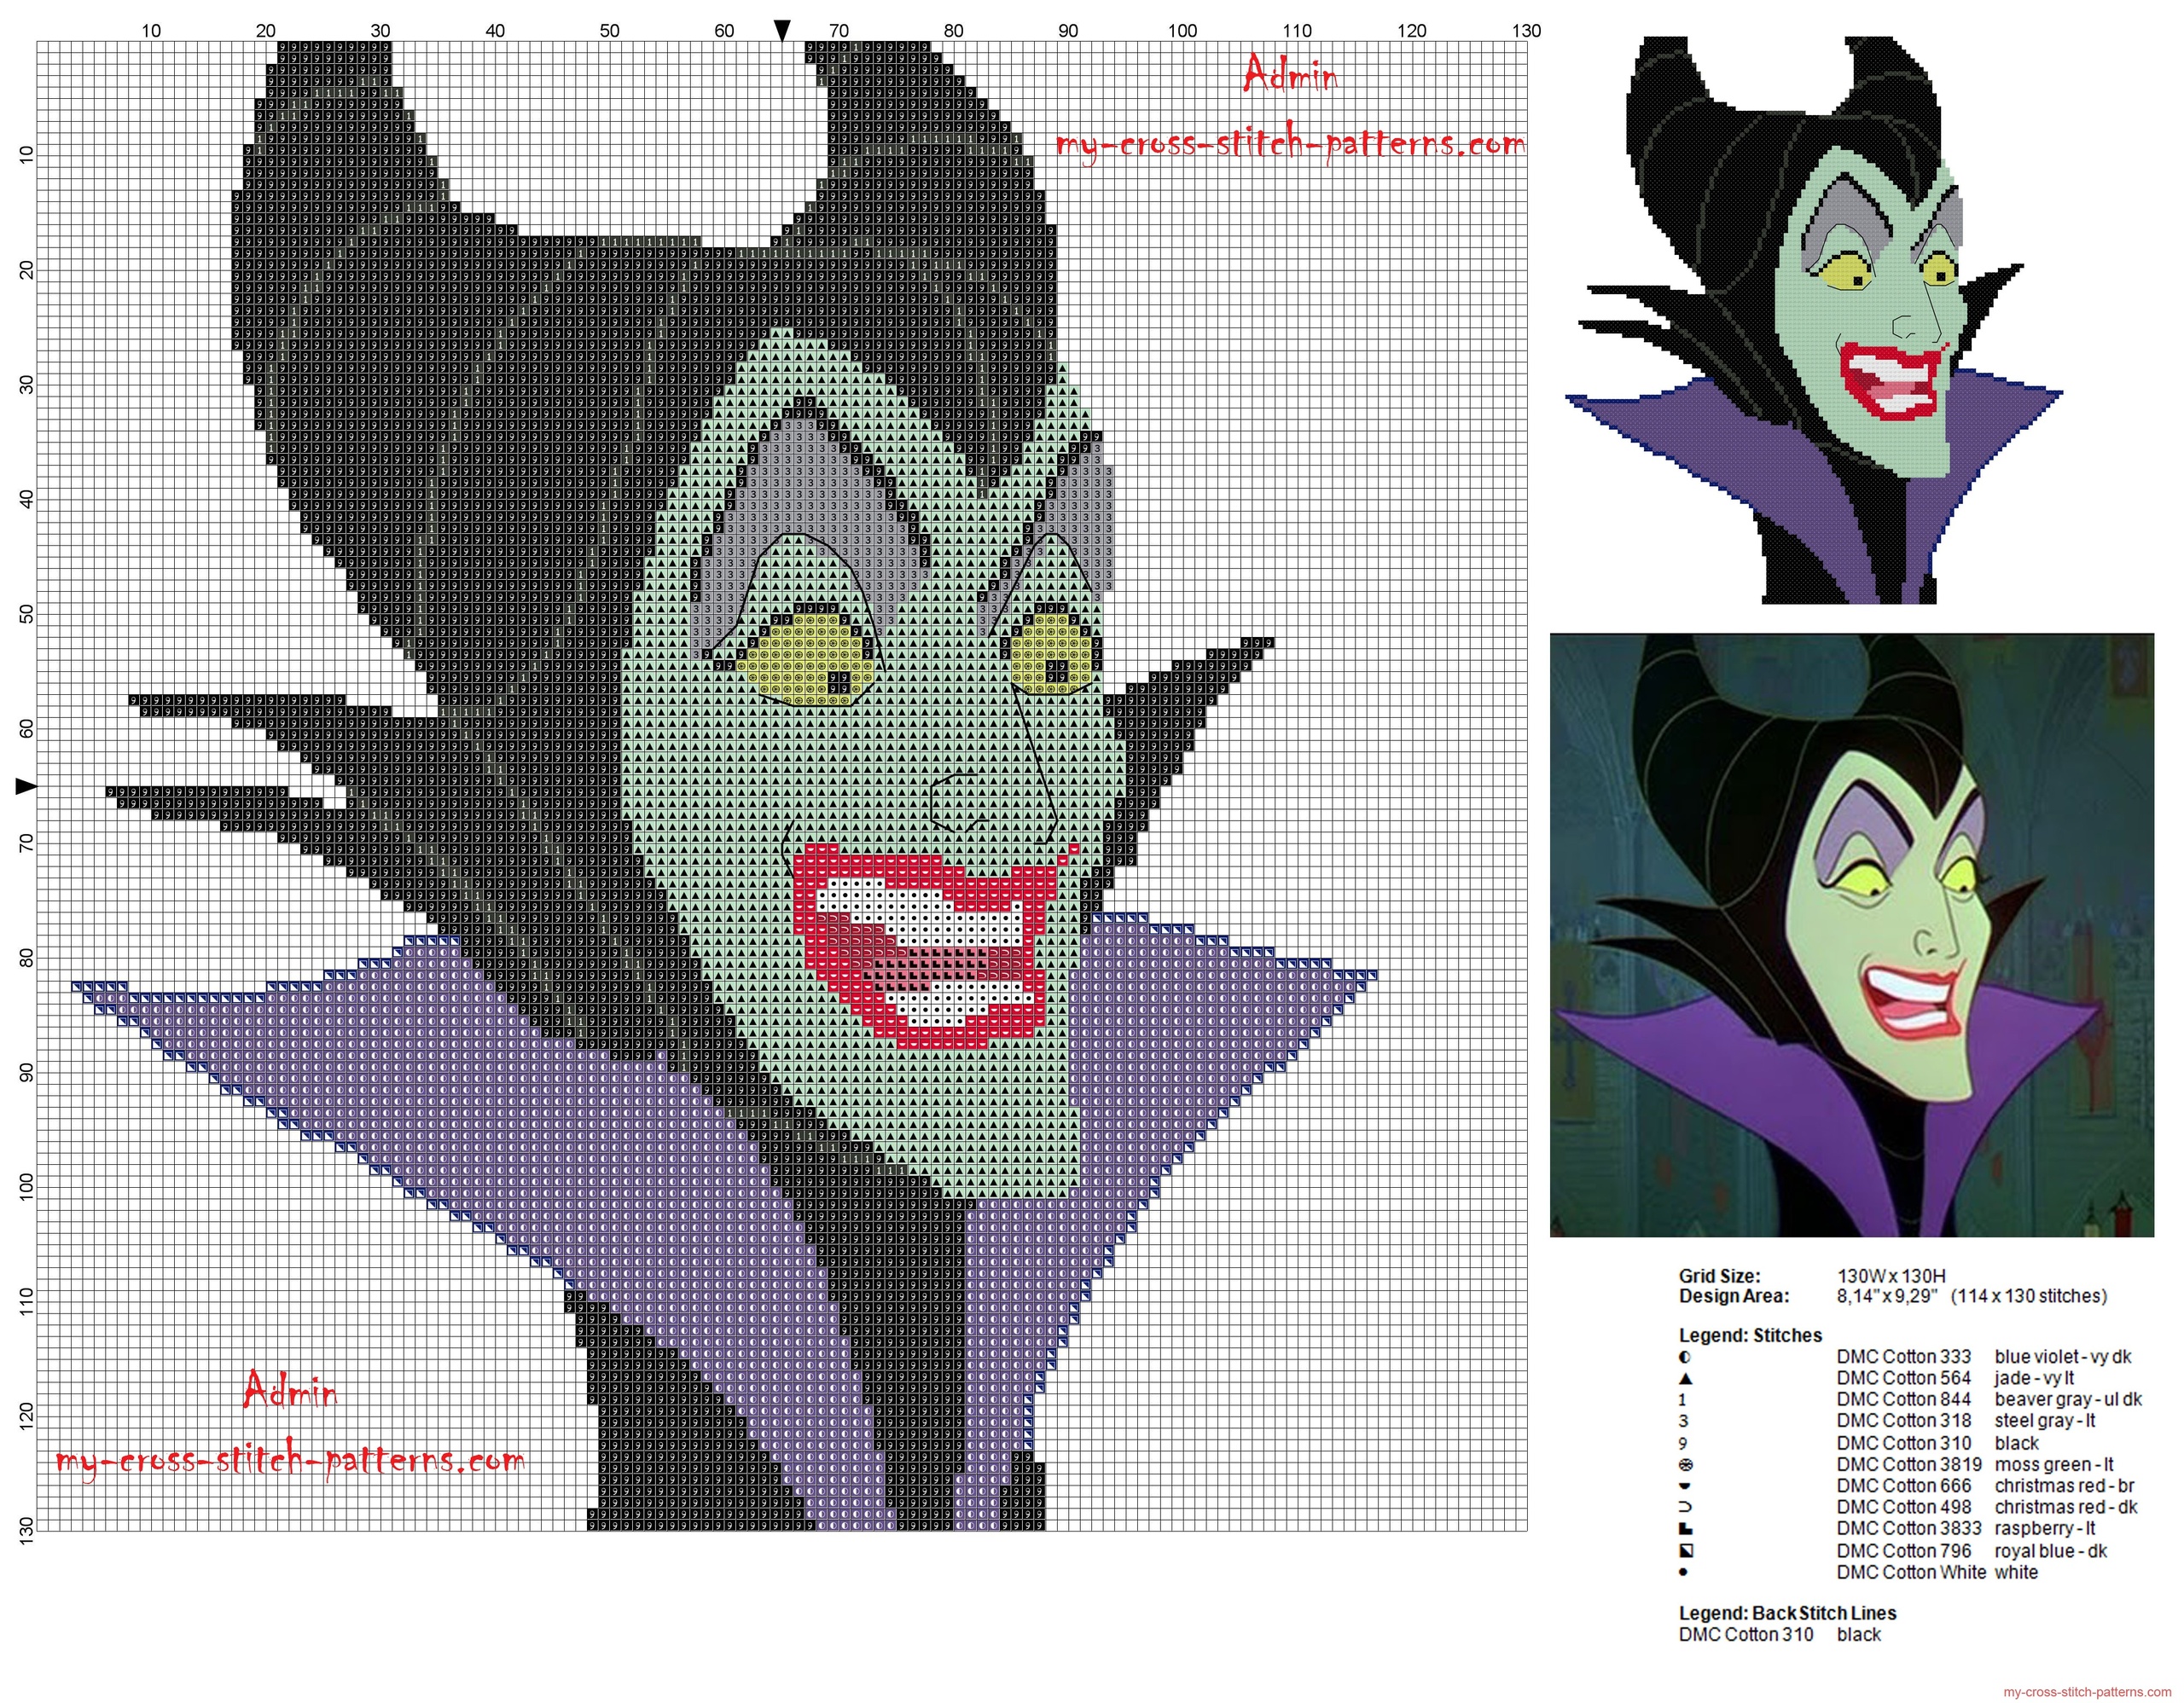
Task: Click the 'Design Area:' label
Action: (1734, 1296)
